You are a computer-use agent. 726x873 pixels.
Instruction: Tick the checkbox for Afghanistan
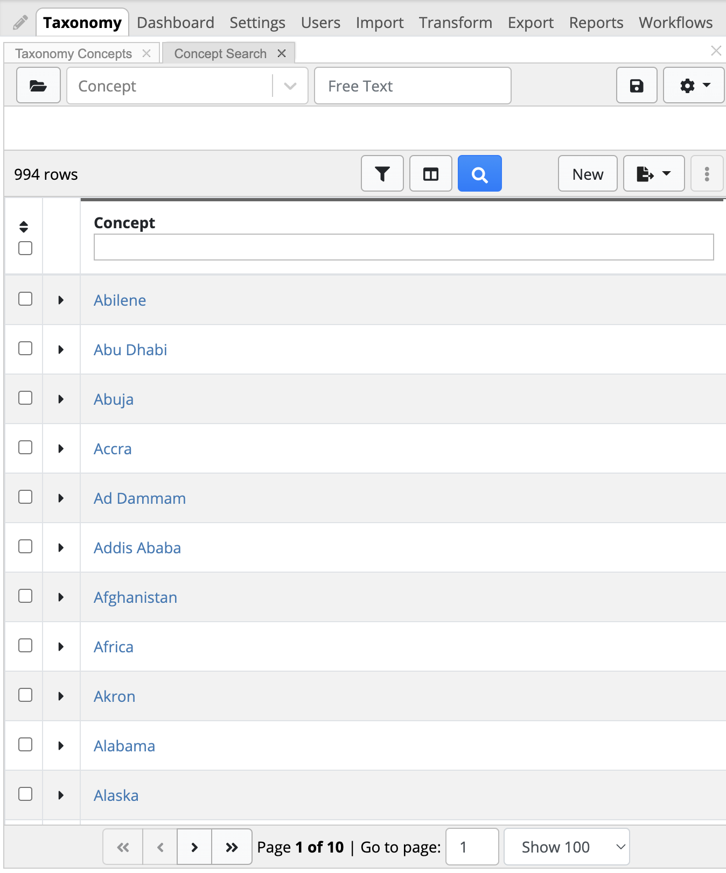point(25,596)
